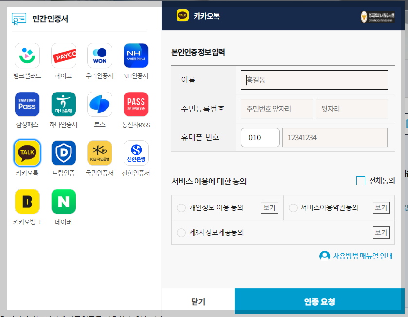Select the KB 국민인증서 icon

click(x=100, y=153)
